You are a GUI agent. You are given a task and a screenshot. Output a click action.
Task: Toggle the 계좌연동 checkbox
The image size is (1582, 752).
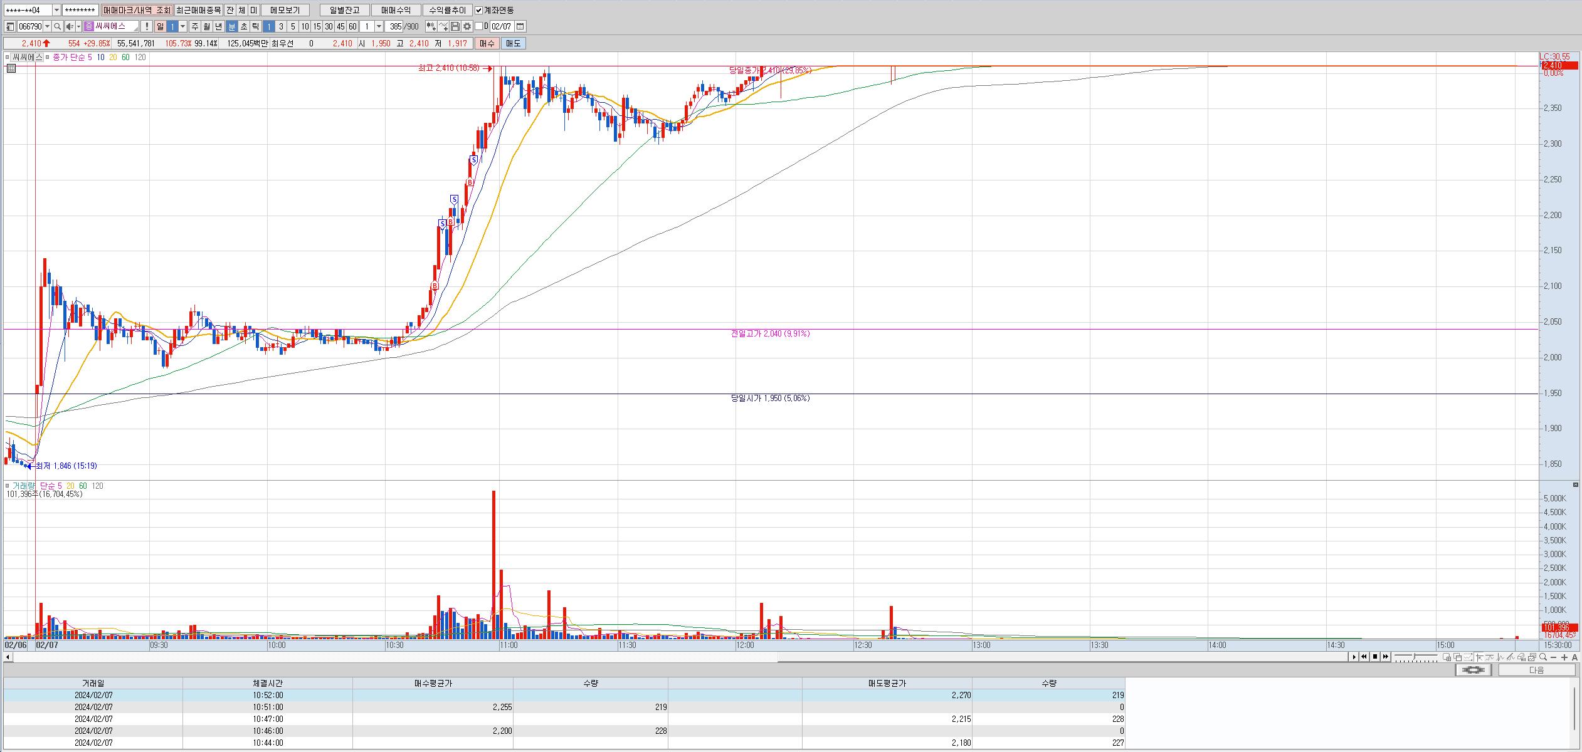pos(479,10)
